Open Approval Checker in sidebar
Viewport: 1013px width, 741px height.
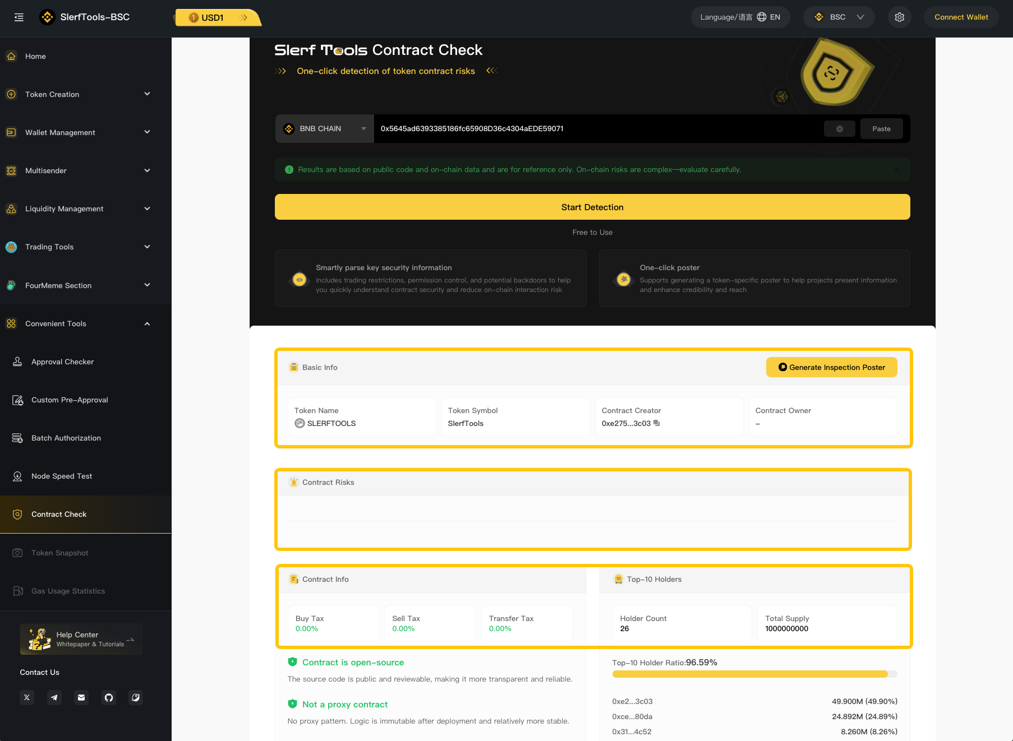[x=62, y=362]
